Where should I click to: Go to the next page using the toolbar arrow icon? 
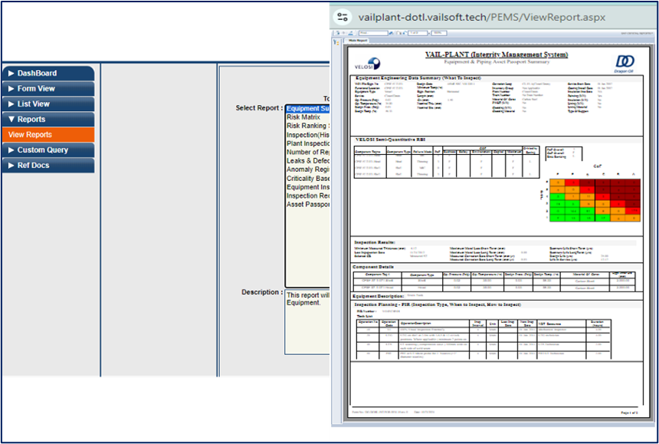[x=405, y=33]
